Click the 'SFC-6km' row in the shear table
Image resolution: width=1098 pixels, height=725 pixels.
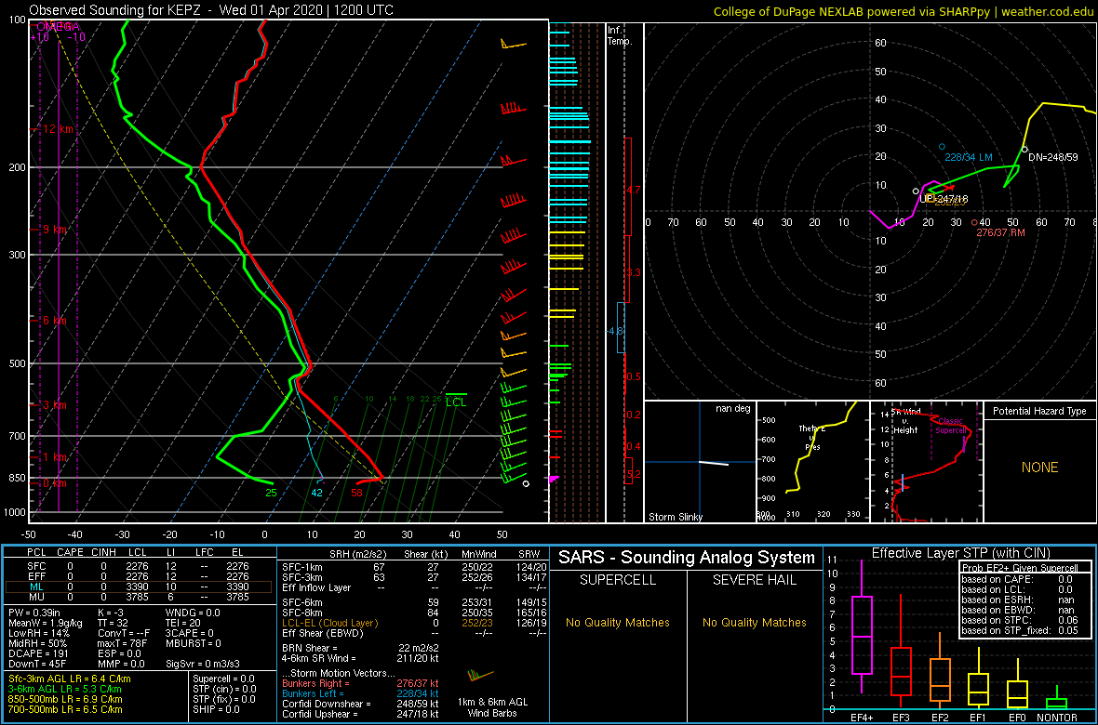pos(413,603)
